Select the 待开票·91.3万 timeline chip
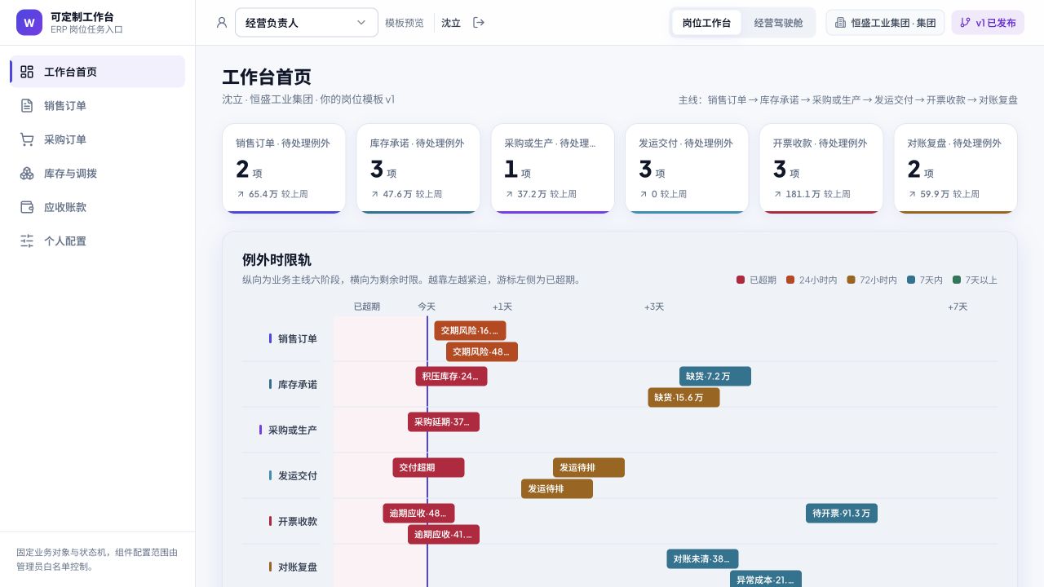This screenshot has width=1044, height=587. 842,513
